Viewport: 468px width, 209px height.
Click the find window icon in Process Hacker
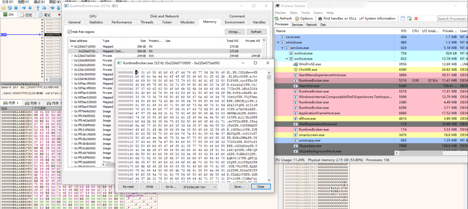click(x=403, y=19)
